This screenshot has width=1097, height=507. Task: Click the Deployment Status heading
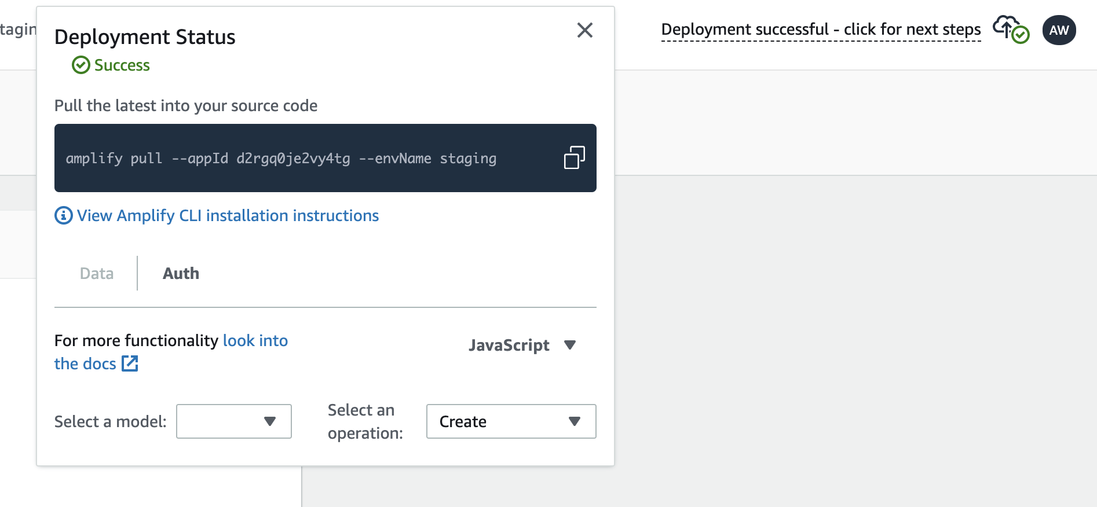click(145, 37)
